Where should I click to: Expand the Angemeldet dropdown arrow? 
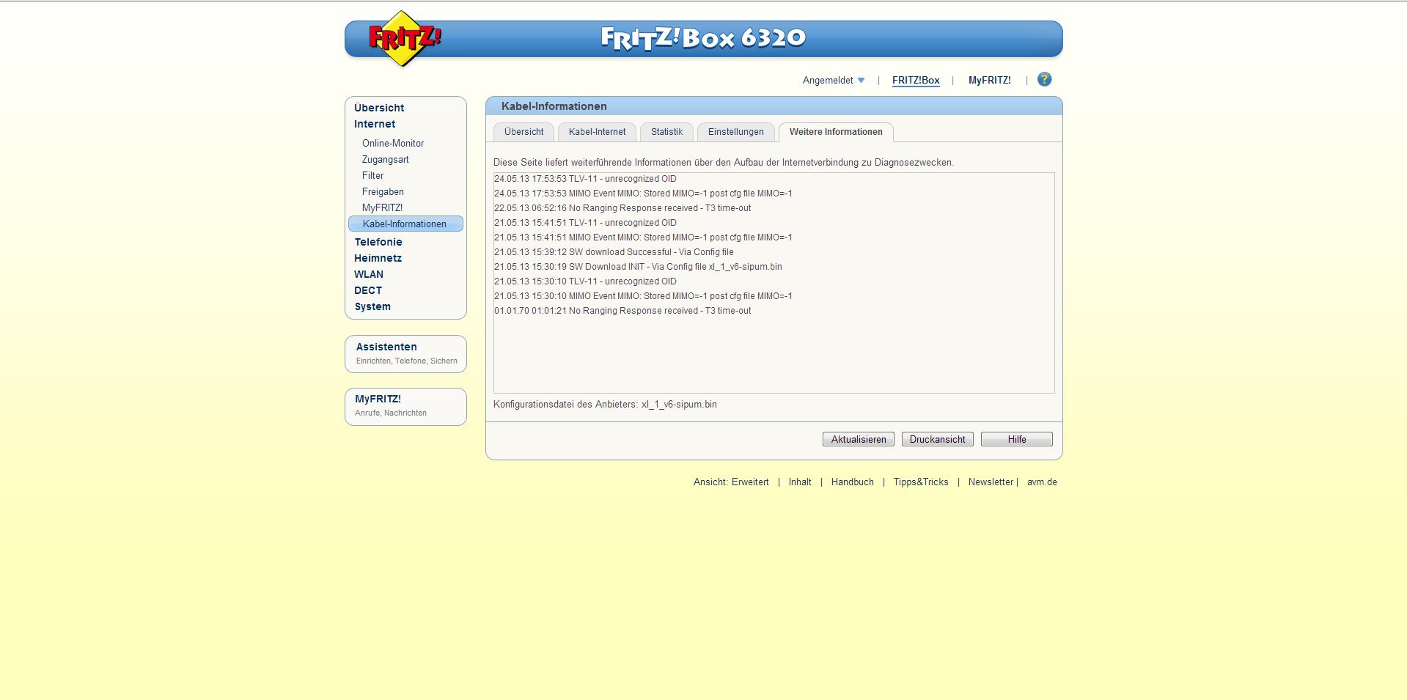point(861,81)
